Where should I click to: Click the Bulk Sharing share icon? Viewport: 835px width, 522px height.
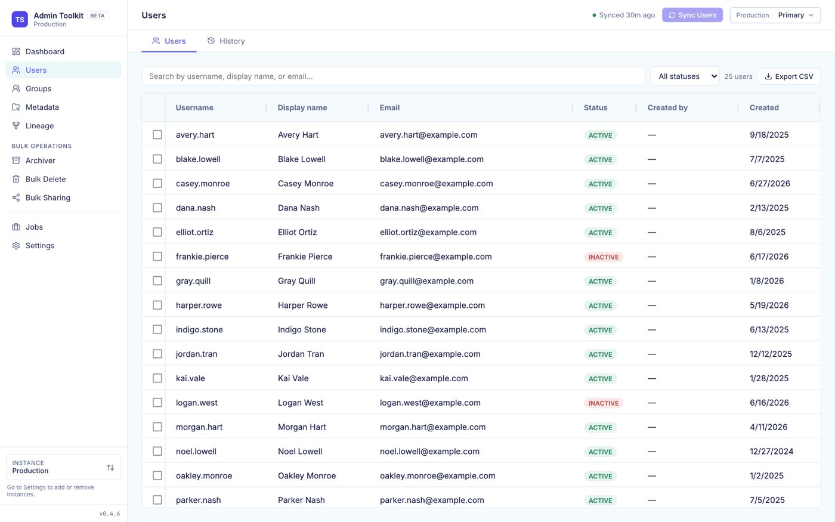[16, 197]
